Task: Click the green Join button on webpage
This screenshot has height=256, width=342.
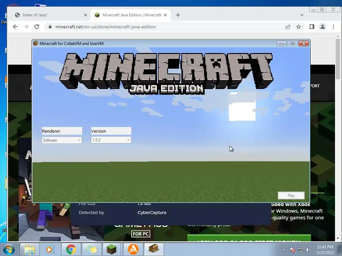Action: [x=249, y=238]
